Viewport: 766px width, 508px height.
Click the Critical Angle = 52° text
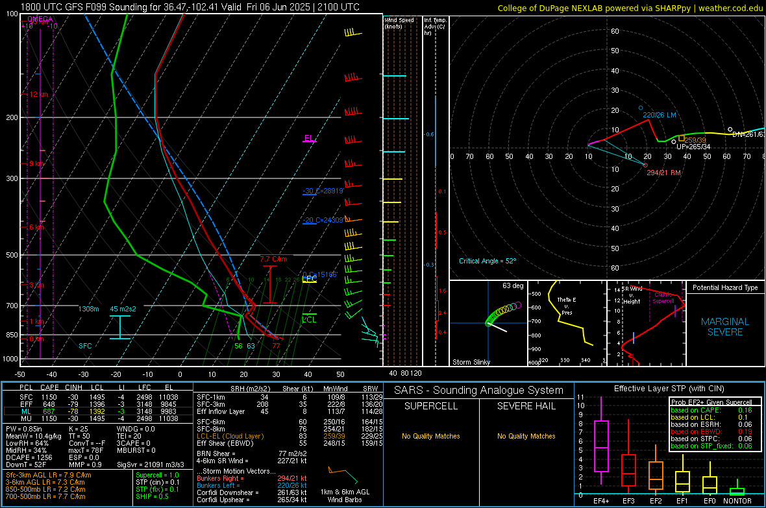[x=488, y=261]
